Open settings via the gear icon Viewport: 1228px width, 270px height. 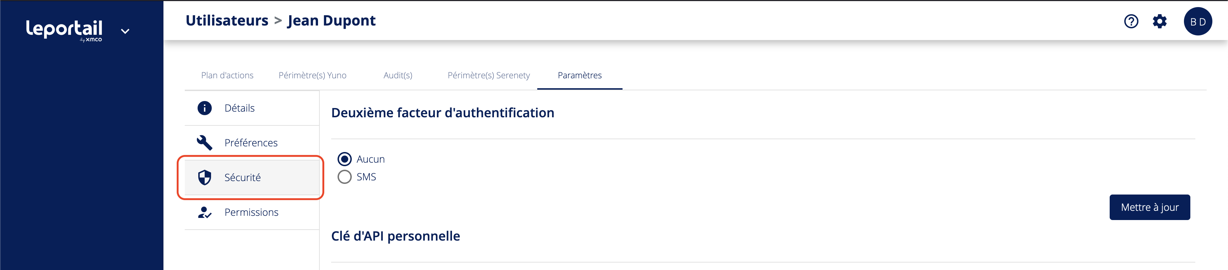coord(1159,21)
